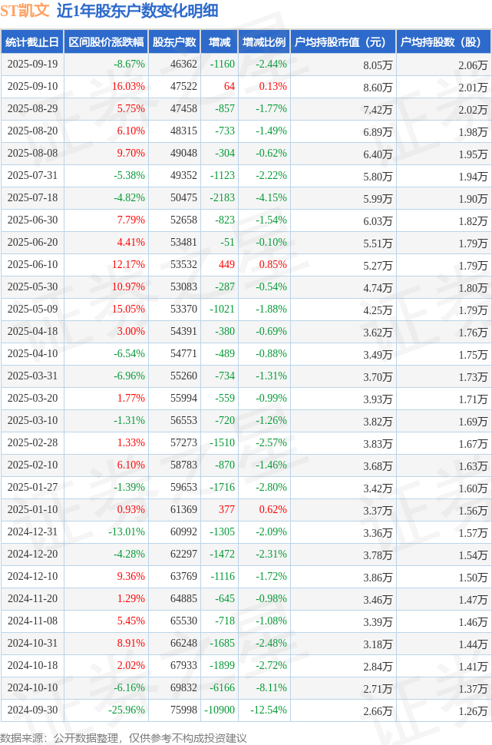Click the 区间股价涨跌幅 column header
The height and width of the screenshot is (745, 492).
[105, 42]
